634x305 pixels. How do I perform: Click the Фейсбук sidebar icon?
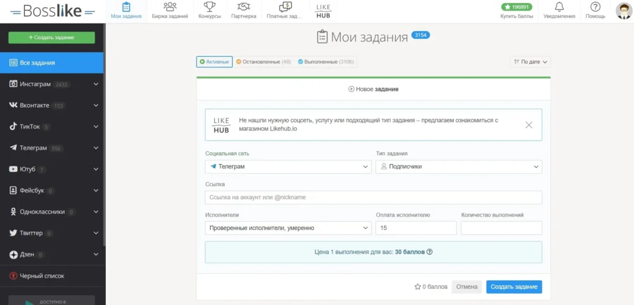pyautogui.click(x=13, y=191)
